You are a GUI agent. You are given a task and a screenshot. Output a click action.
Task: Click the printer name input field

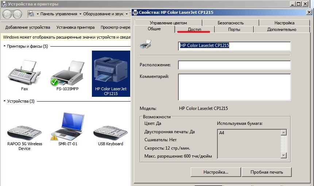(x=234, y=46)
